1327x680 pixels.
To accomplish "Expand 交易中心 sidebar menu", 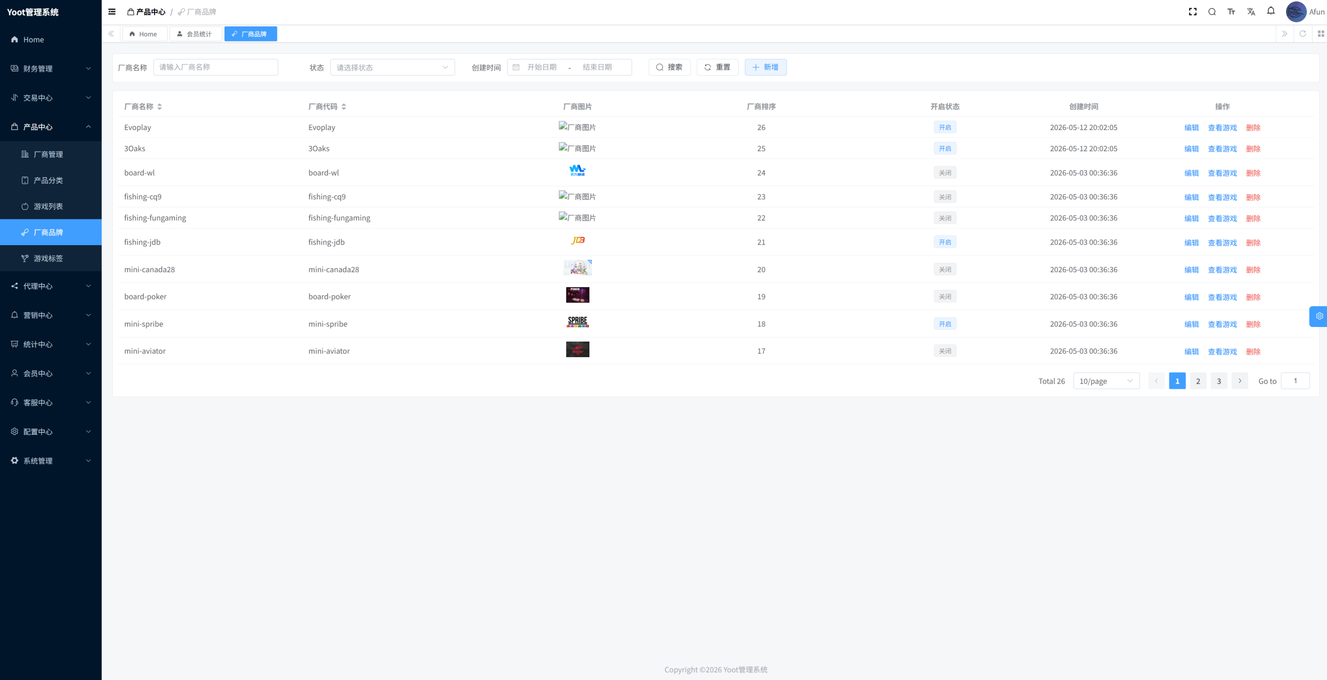I will coord(51,97).
